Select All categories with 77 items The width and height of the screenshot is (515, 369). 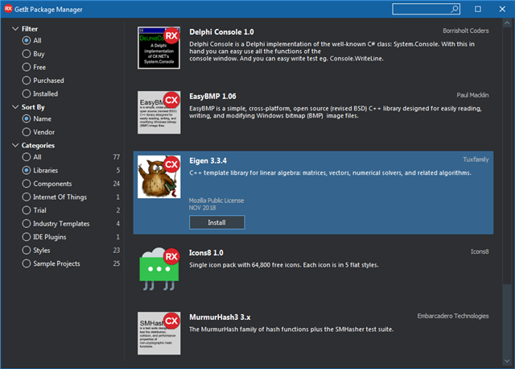(32, 157)
